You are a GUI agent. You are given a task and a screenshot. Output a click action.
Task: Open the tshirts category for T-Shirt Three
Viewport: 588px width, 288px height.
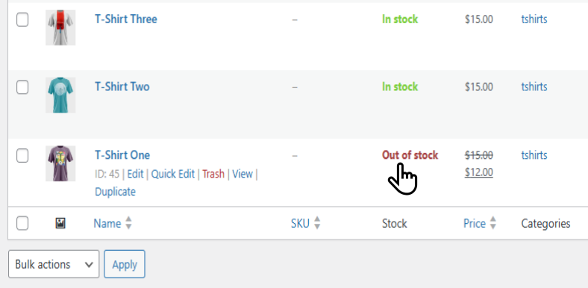pyautogui.click(x=534, y=19)
